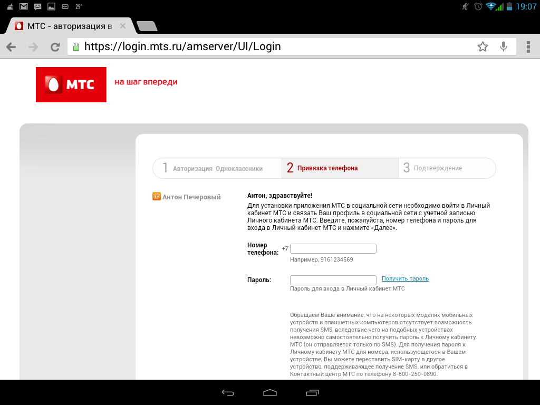540x405 pixels.
Task: Click the red МТС logo
Action: (71, 84)
